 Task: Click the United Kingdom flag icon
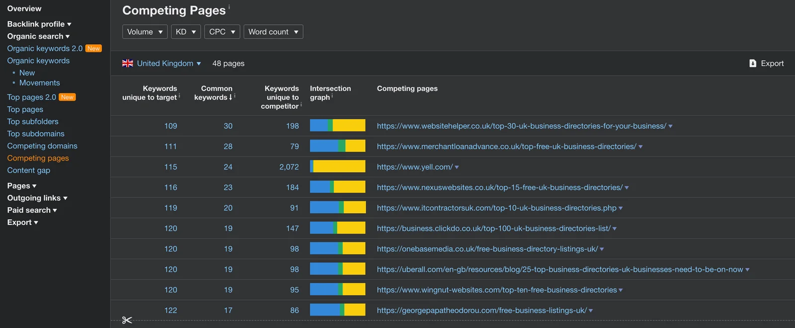[128, 63]
